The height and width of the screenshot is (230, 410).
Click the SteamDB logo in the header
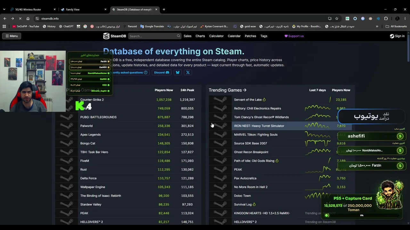point(114,36)
